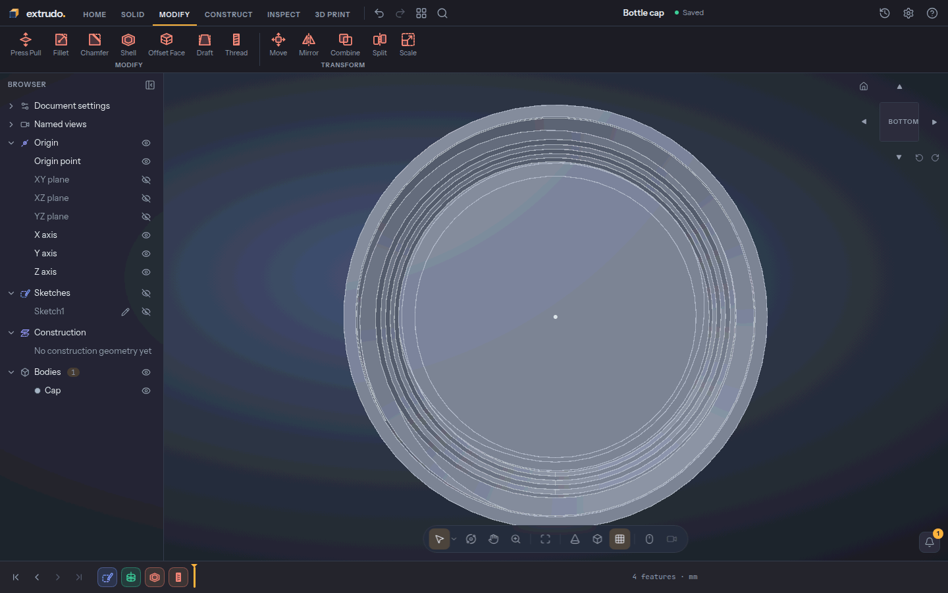Choose the Scale tool

(408, 45)
